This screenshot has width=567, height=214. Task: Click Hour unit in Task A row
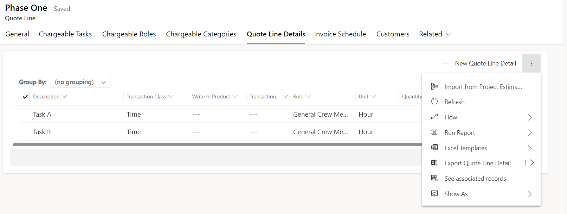click(366, 114)
